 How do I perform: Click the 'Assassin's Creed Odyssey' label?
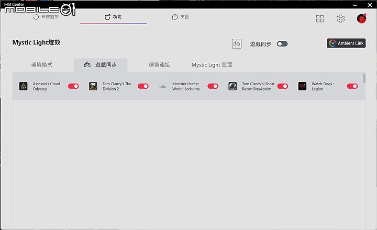pyautogui.click(x=47, y=86)
